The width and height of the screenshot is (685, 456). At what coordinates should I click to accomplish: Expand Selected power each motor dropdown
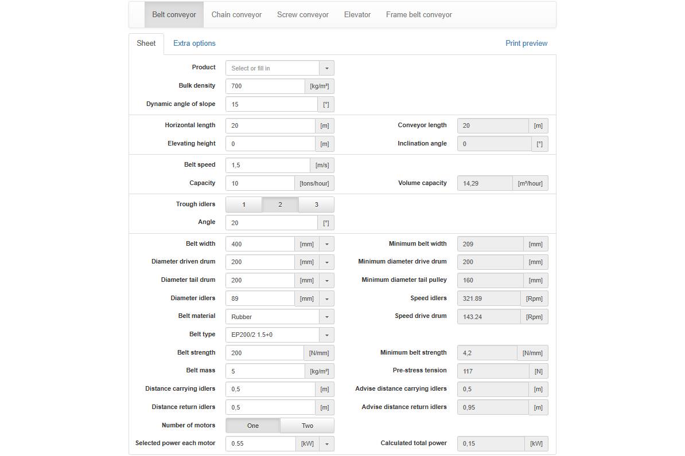point(326,444)
